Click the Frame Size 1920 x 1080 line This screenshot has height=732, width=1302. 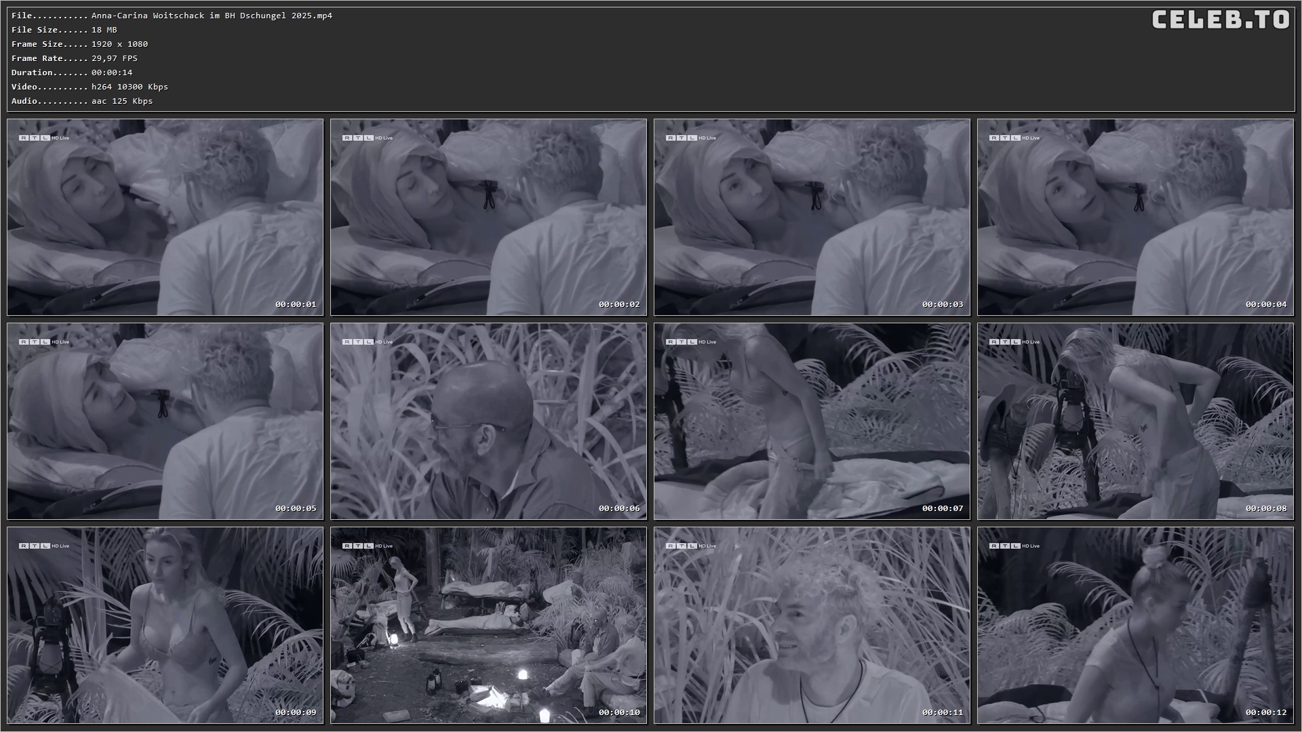click(x=79, y=44)
